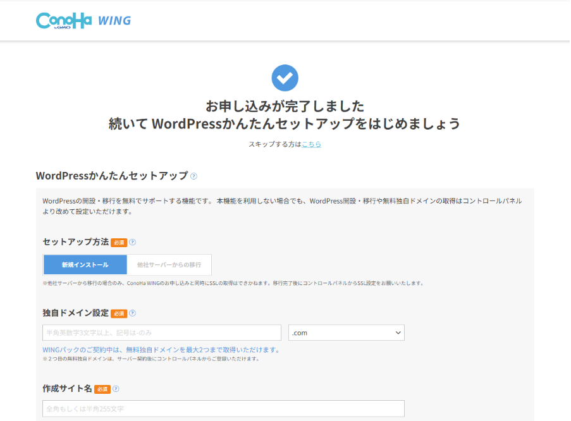571x421 pixels.
Task: Open help icon next to セットアップ方法
Action: [132, 242]
